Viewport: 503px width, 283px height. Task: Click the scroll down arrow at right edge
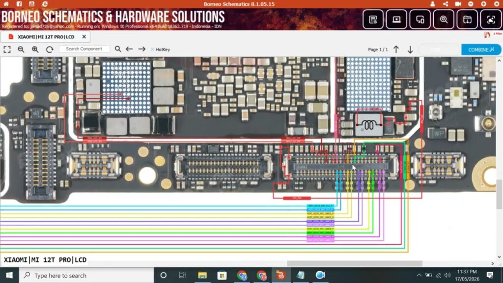click(499, 257)
